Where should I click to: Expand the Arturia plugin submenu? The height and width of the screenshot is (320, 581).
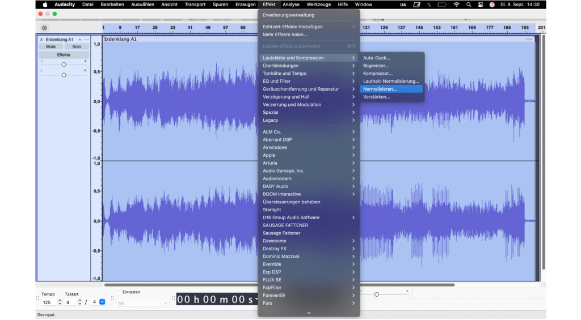(x=308, y=163)
